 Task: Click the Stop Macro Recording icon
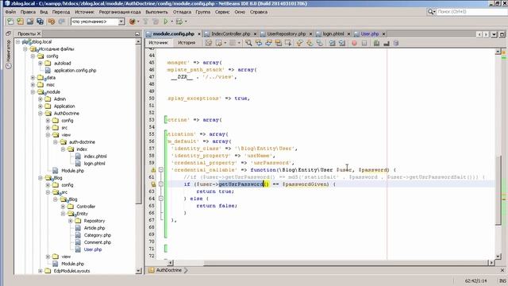364,43
